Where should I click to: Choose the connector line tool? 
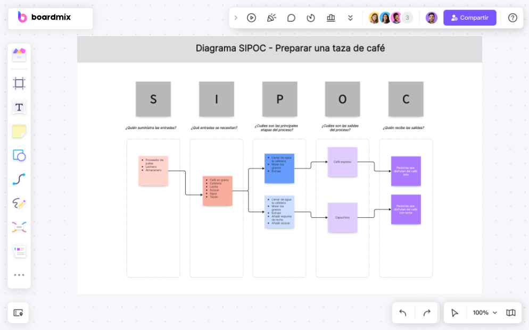(x=19, y=179)
